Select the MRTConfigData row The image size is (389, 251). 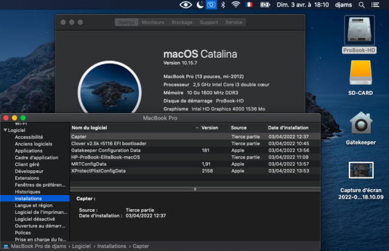click(x=195, y=164)
